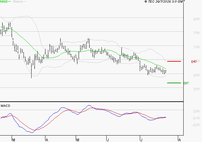The height and width of the screenshot is (142, 202).
Task: Click the last A month marker on time axis
Action: tap(179, 140)
